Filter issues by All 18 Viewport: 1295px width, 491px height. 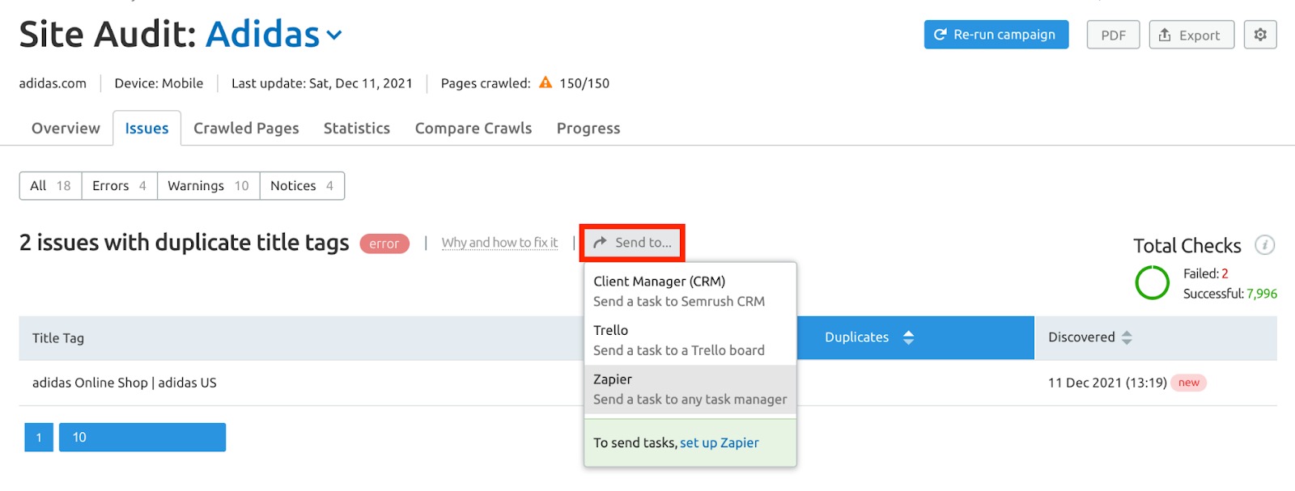coord(50,185)
